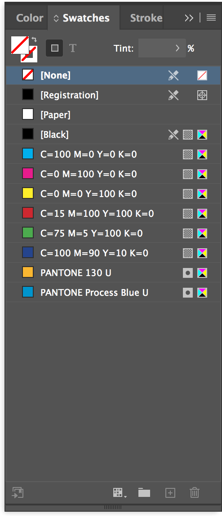This screenshot has height=518, width=222.
Task: Open the panel hamburger menu
Action: point(211,18)
